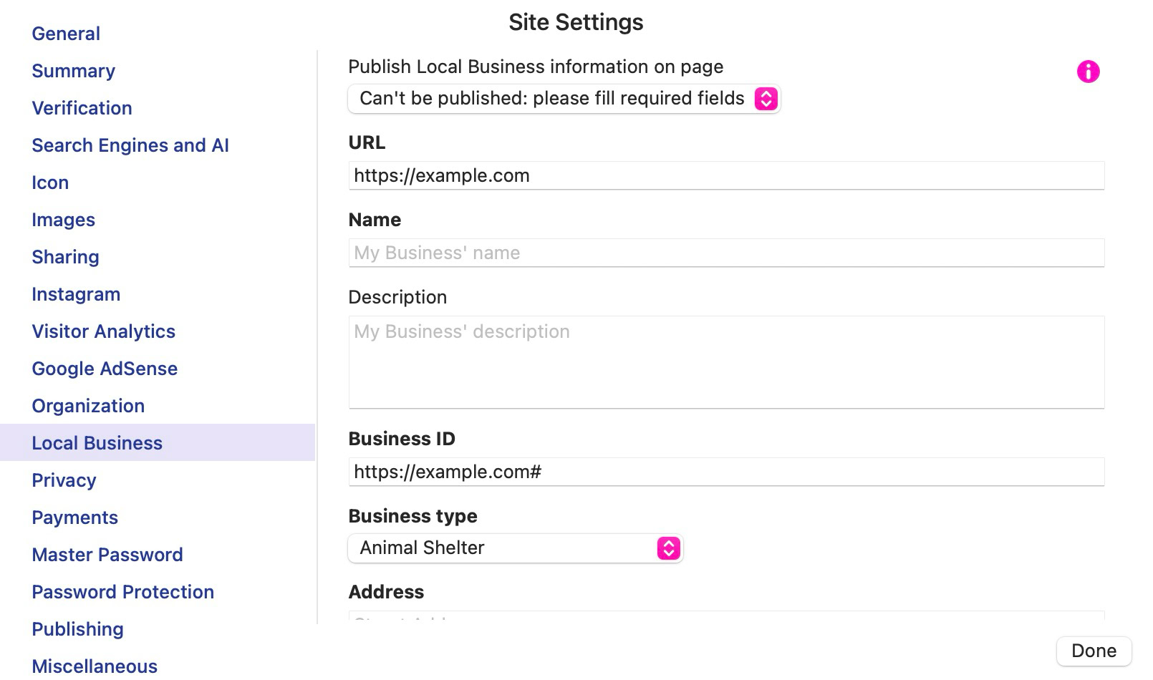
Task: Open the Icon settings section
Action: [50, 183]
